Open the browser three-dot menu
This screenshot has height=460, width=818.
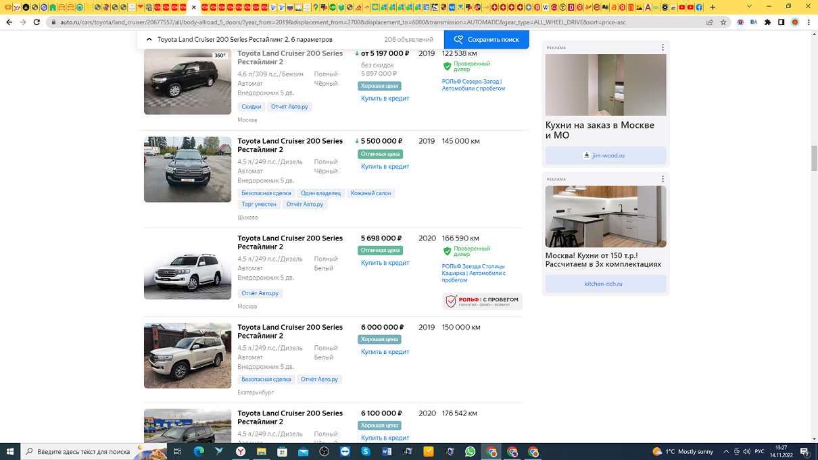(x=809, y=22)
